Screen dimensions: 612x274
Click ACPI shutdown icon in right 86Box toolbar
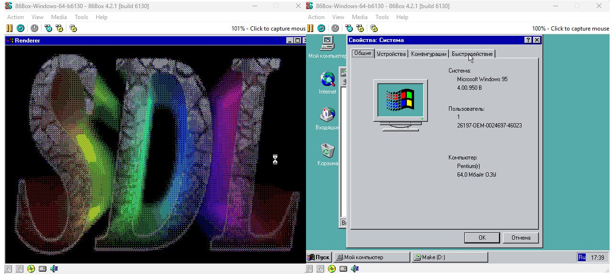[336, 29]
